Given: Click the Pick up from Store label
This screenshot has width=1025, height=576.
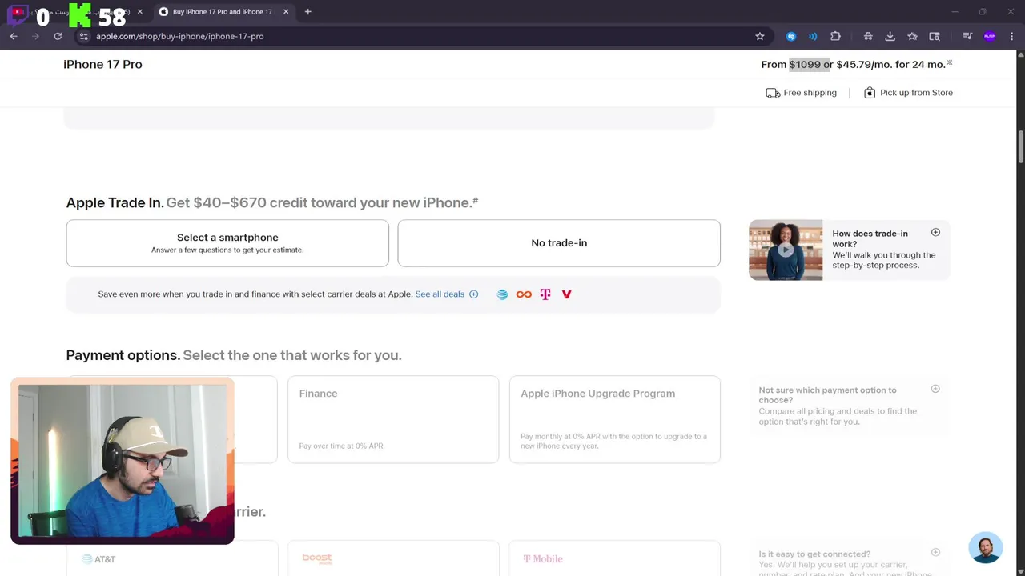Looking at the screenshot, I should point(916,93).
